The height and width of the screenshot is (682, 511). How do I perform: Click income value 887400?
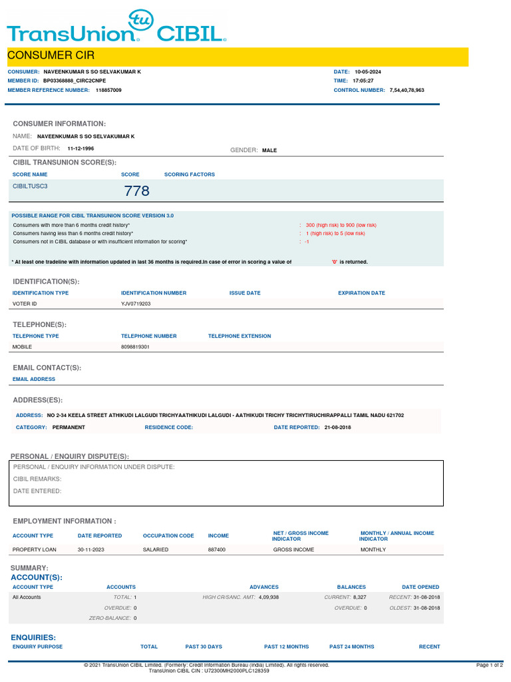(x=216, y=549)
